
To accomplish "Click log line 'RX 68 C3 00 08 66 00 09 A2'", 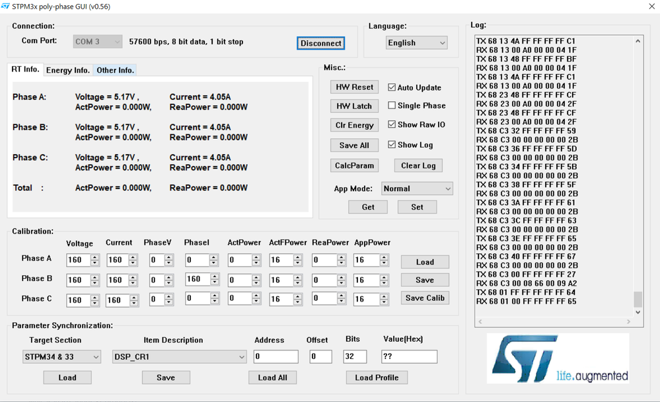I will [x=527, y=284].
